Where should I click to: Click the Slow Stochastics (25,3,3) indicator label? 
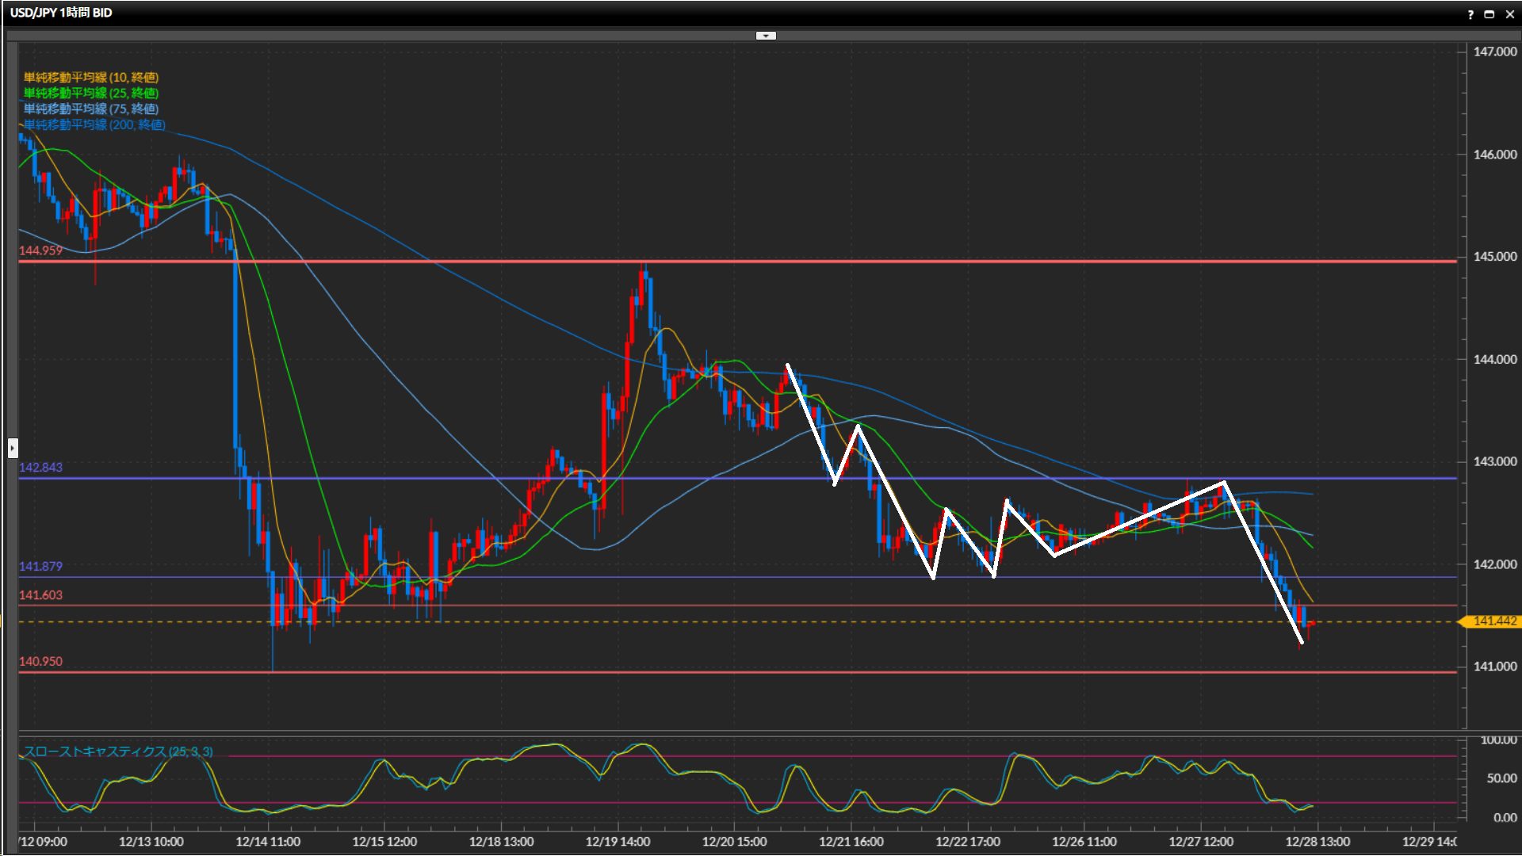[x=117, y=751]
